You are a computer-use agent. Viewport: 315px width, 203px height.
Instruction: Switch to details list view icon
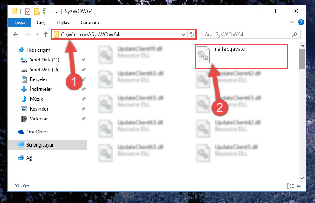[x=290, y=186]
